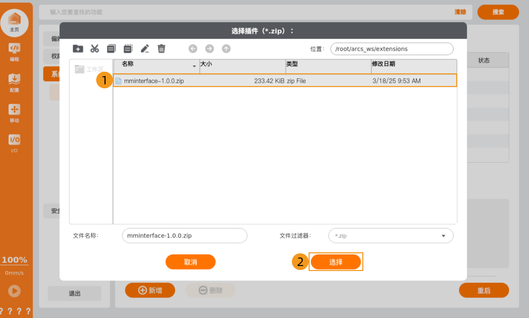529x318 pixels.
Task: Click the scissors cut icon
Action: point(95,49)
